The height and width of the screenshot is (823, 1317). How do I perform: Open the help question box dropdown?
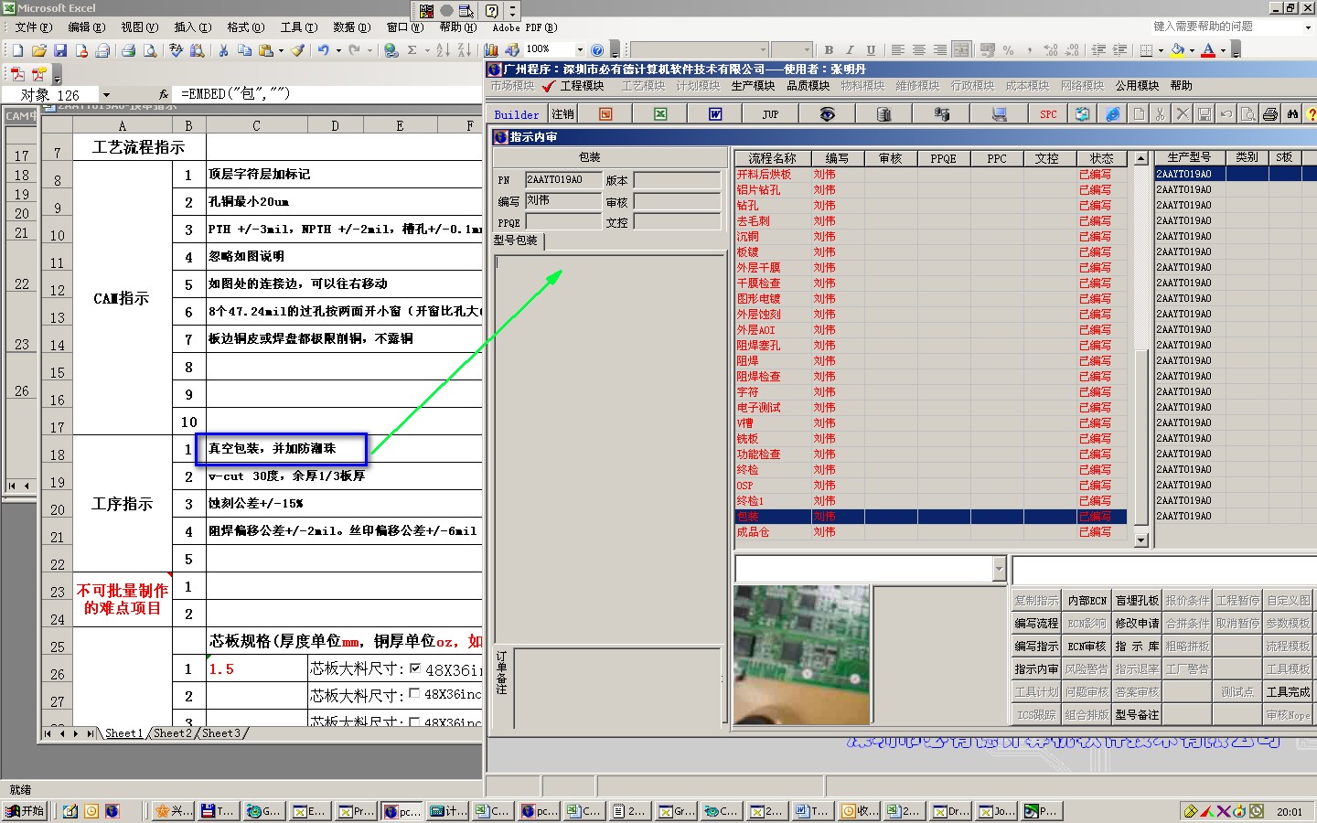pyautogui.click(x=1308, y=27)
